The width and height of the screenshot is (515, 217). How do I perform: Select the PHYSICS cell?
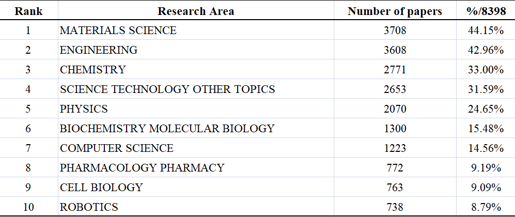coord(196,109)
